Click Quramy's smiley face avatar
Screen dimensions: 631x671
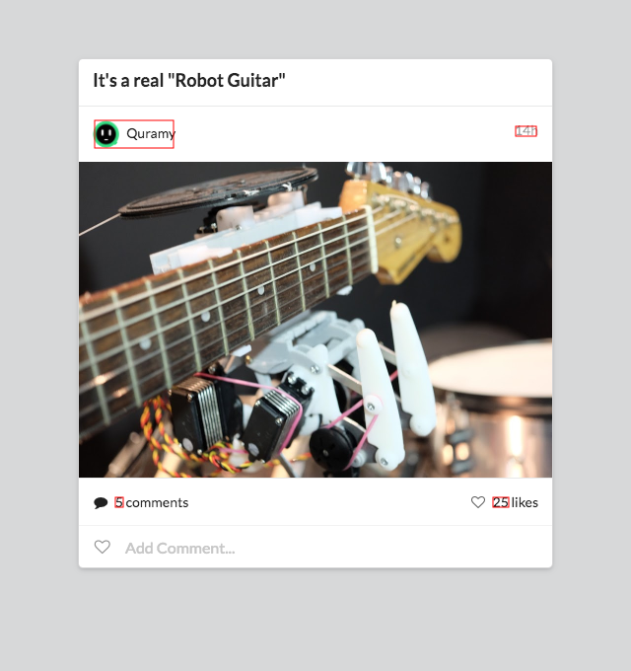click(106, 134)
